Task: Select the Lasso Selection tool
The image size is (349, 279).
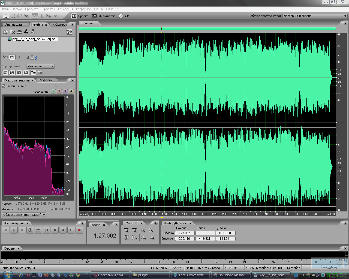Action: point(20,16)
